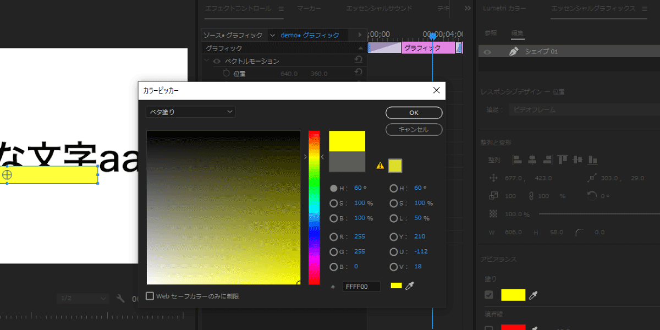
Task: Click the OK button
Action: pos(414,112)
